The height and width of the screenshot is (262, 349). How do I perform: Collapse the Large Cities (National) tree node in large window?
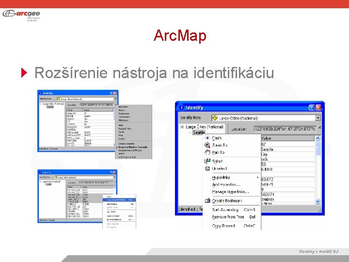[182, 127]
